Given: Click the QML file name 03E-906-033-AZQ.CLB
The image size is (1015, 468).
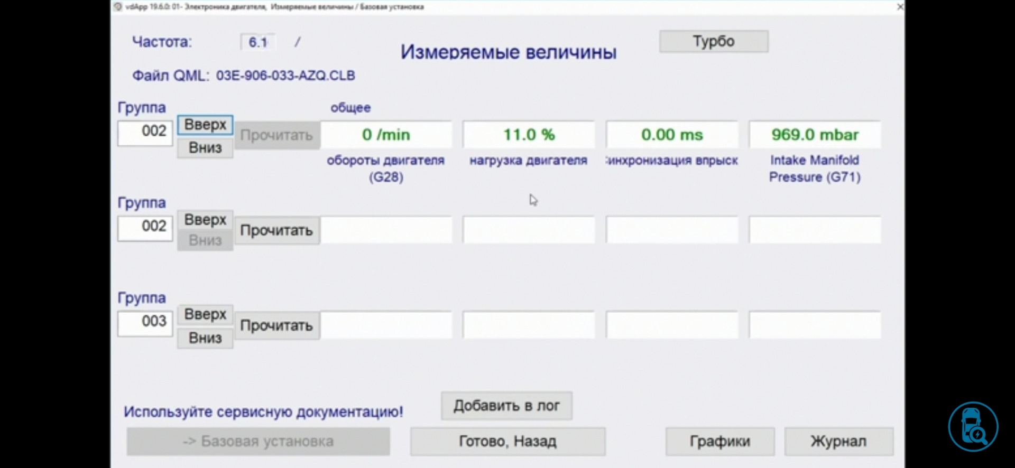Looking at the screenshot, I should click(x=285, y=76).
